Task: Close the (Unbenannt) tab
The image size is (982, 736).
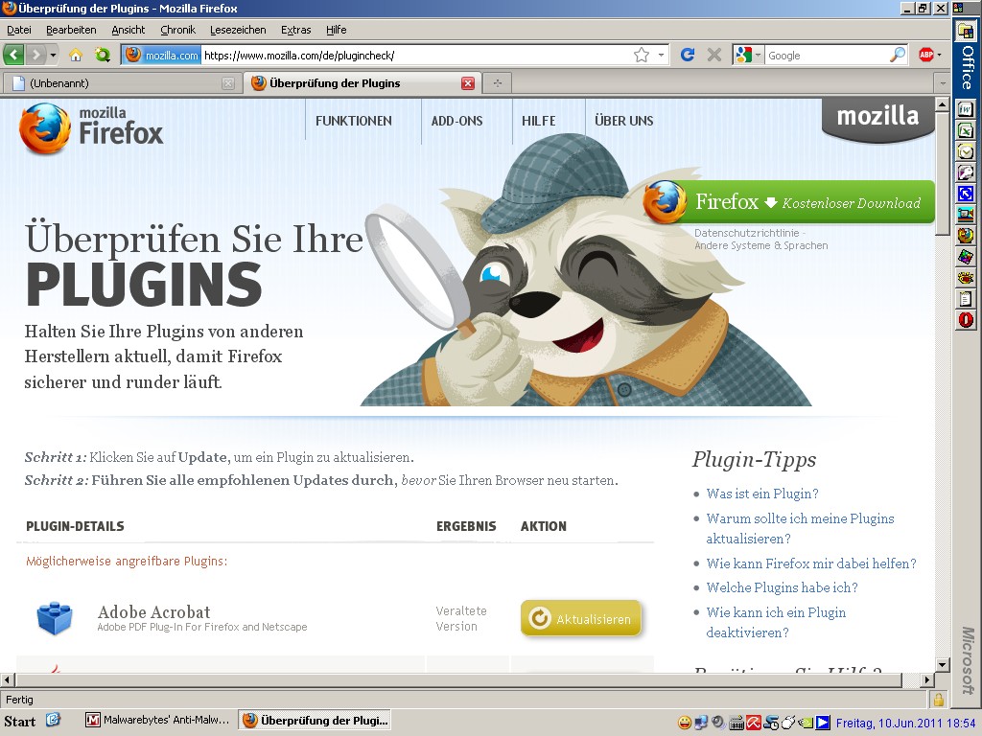Action: tap(228, 83)
